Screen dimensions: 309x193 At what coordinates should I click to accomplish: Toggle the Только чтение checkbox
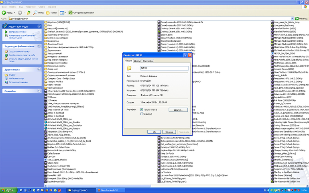point(142,109)
